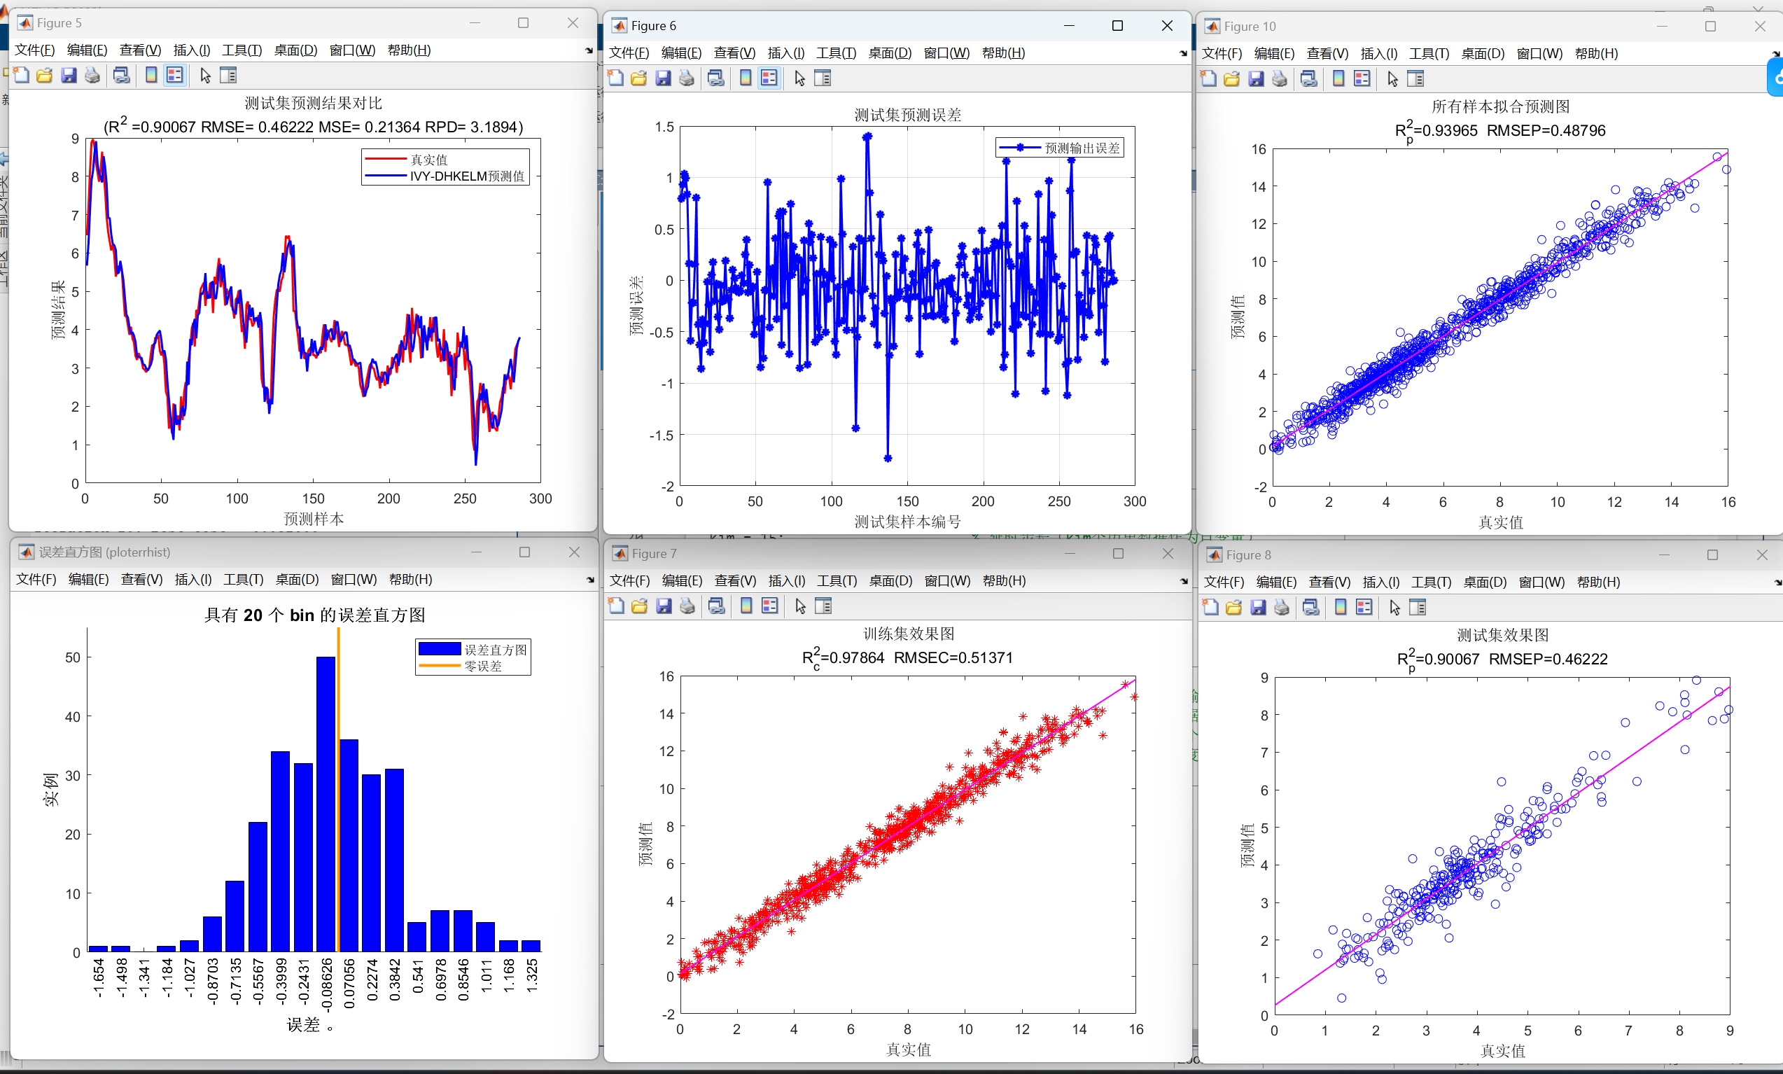This screenshot has width=1783, height=1074.
Task: Click Print icon in Figure 7 toolbar
Action: click(x=687, y=606)
